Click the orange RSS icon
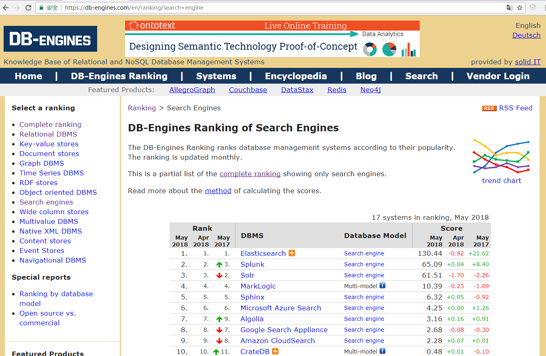This screenshot has height=356, width=546. pyautogui.click(x=489, y=108)
